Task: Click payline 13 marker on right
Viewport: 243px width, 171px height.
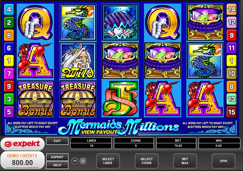Action: point(232,99)
